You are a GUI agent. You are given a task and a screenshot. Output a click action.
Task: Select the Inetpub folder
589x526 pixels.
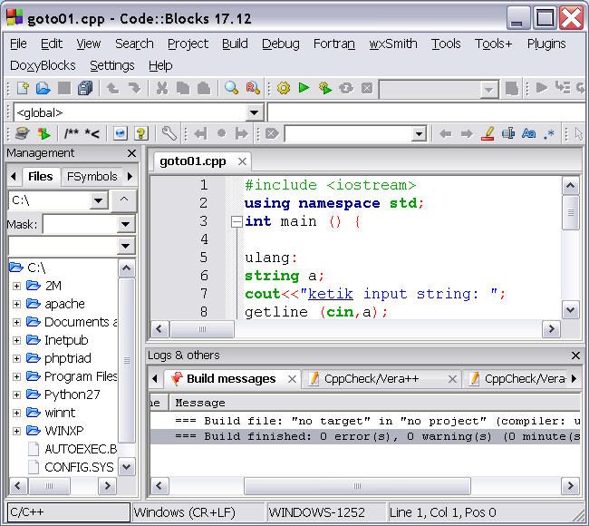click(x=66, y=340)
